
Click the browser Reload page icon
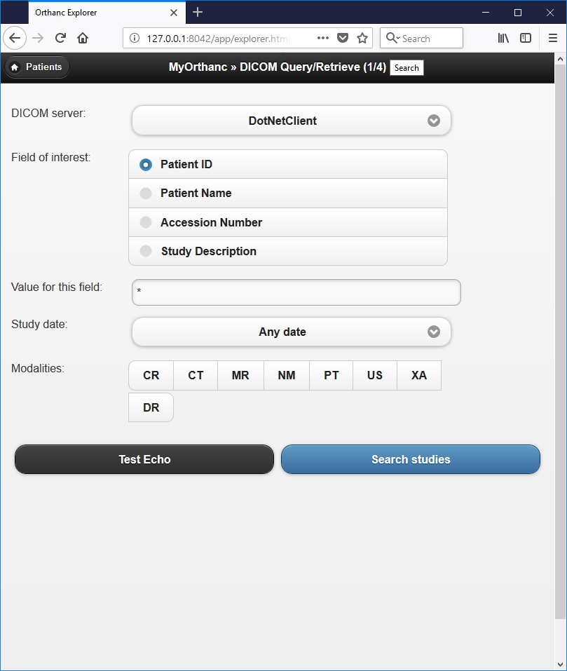(61, 39)
